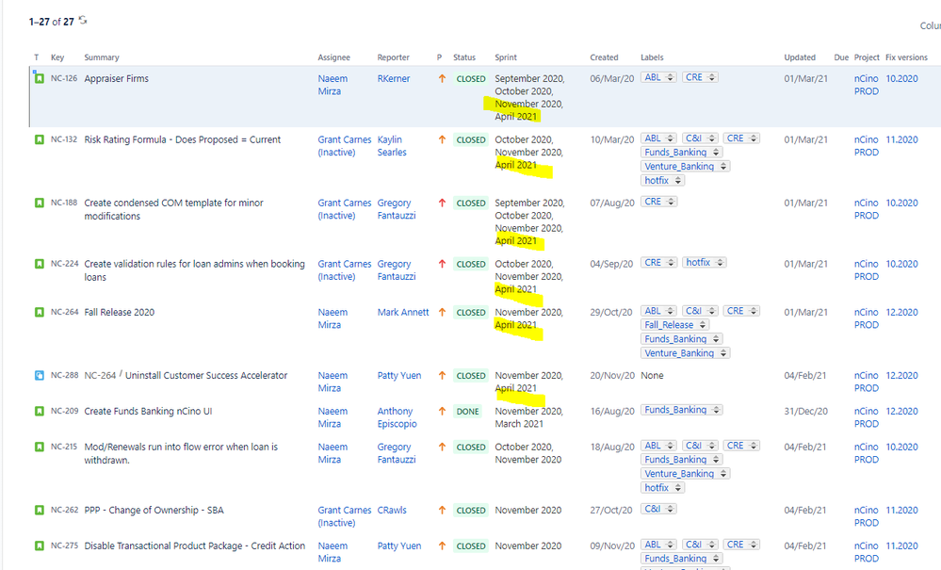Sort by the Key column header
This screenshot has width=941, height=570.
pyautogui.click(x=57, y=57)
